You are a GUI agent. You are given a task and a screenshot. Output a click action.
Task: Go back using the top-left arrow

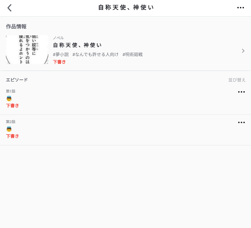click(x=9, y=8)
